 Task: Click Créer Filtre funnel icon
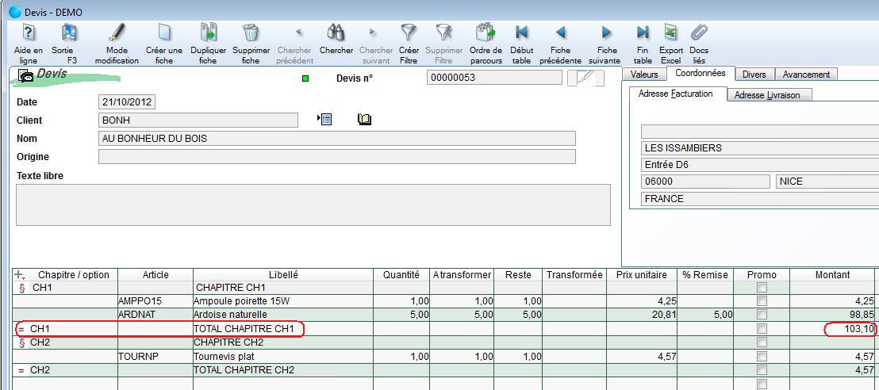click(409, 33)
